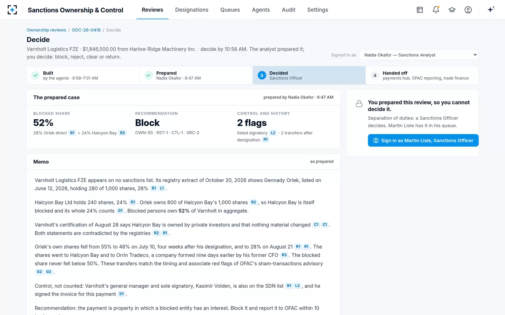
Task: Click the '52%' blocked share value
Action: (43, 123)
